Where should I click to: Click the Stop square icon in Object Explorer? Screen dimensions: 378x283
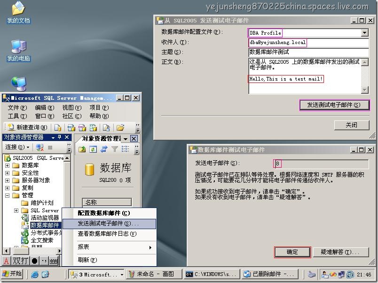[x=50, y=147]
